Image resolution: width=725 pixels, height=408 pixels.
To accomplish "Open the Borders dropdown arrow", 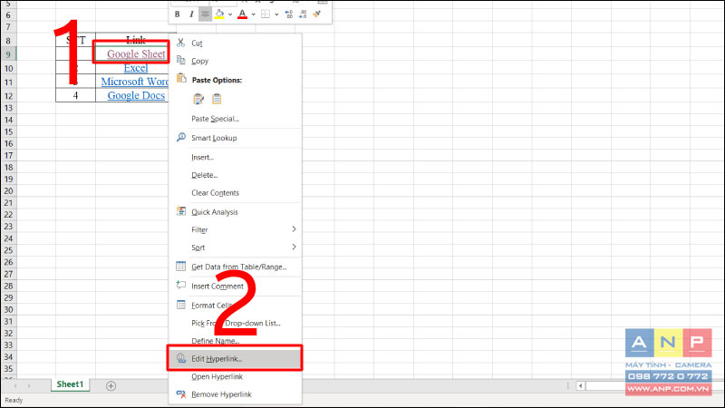I will [276, 15].
